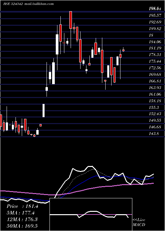Select the 5MA : 177.4 value

pyautogui.click(x=20, y=213)
